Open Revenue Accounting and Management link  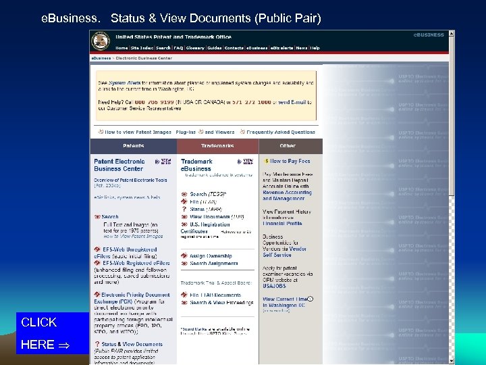pyautogui.click(x=287, y=195)
